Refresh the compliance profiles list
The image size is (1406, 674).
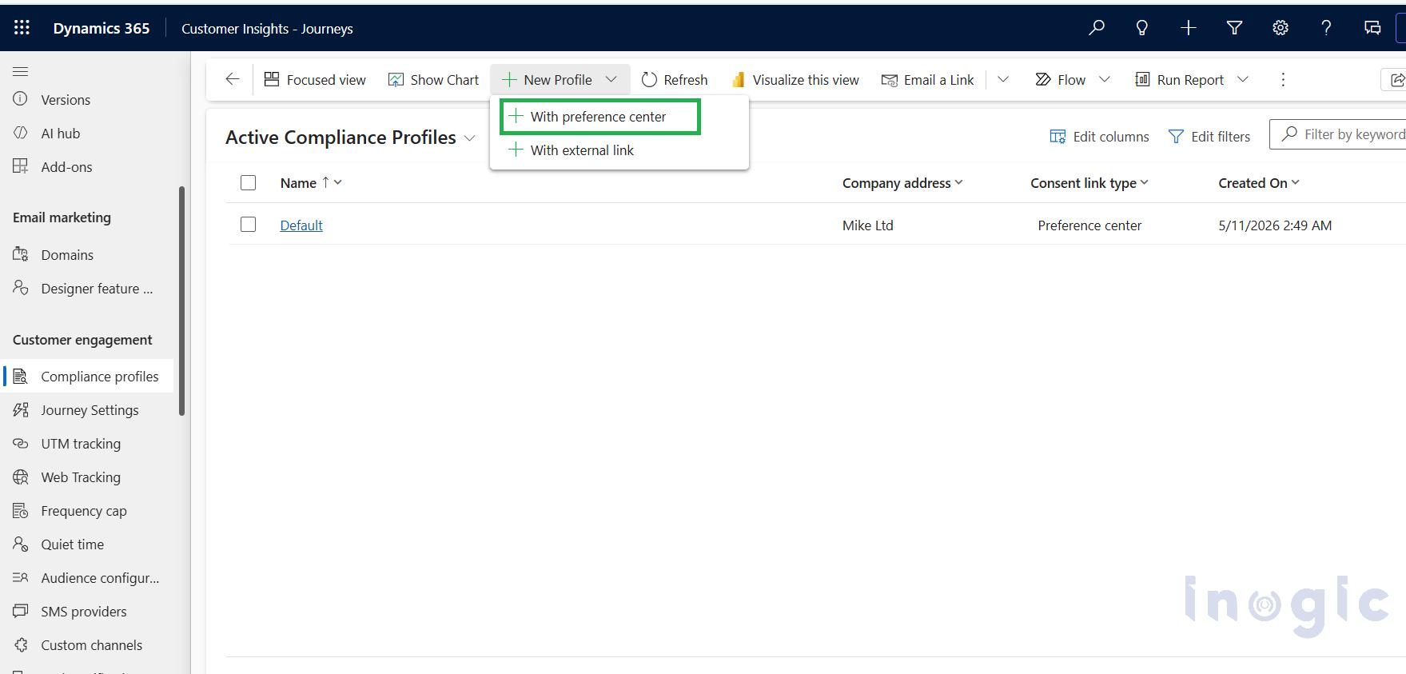pyautogui.click(x=675, y=79)
